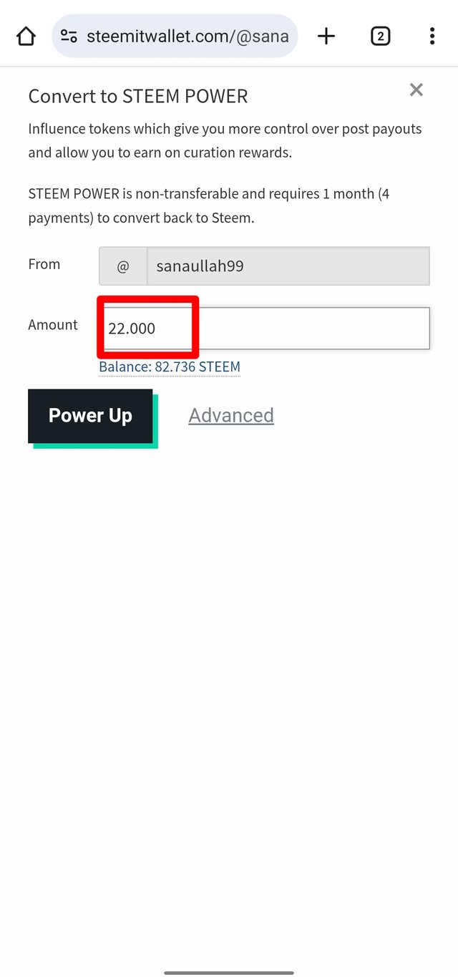Screen dimensions: 458x977
Task: Open a new tab with plus icon
Action: tap(326, 37)
